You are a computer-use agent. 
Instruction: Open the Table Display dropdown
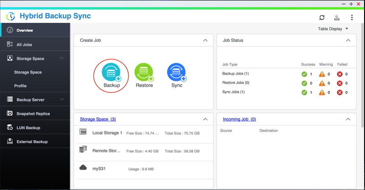pyautogui.click(x=333, y=29)
